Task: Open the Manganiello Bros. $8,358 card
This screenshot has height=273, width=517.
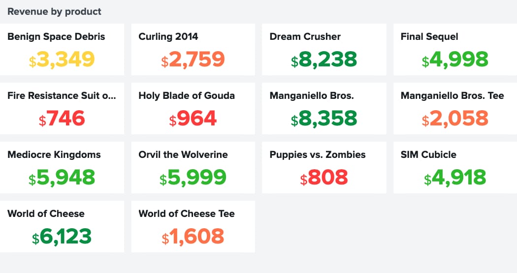Action: pos(324,108)
